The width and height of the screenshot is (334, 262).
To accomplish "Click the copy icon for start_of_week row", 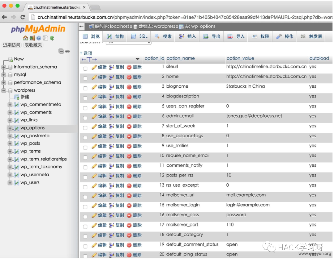I will 112,127.
